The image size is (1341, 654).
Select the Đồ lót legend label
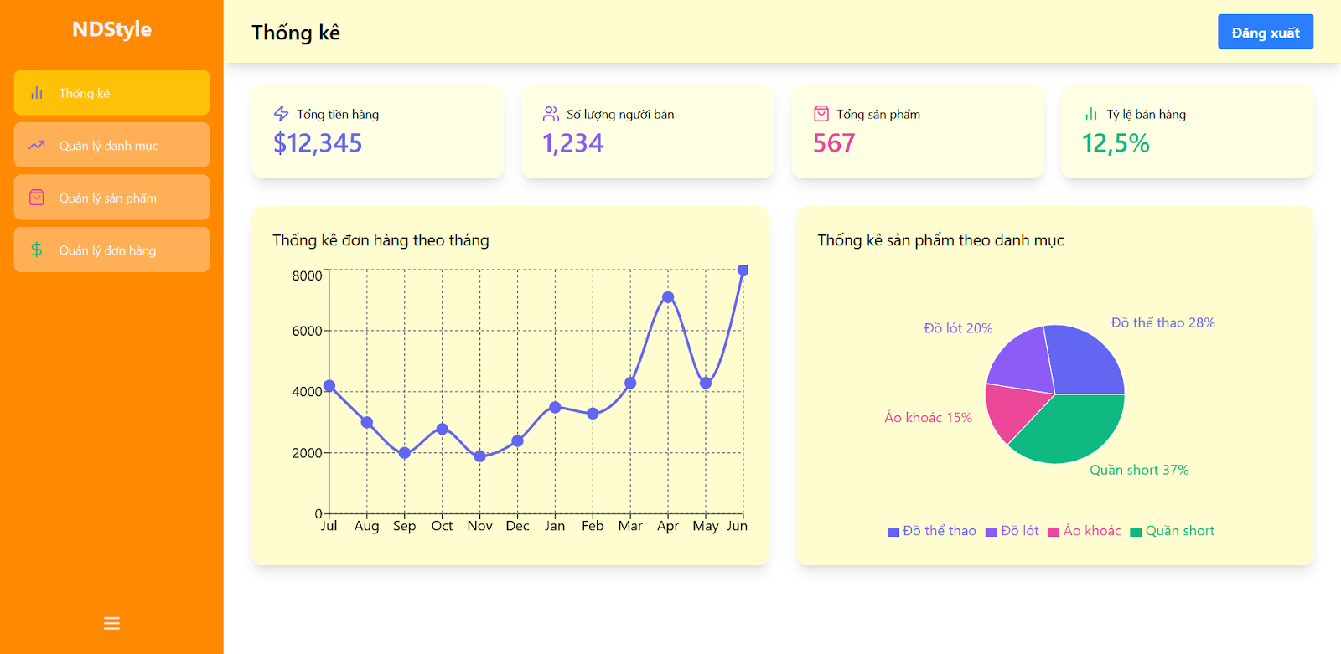(1020, 531)
